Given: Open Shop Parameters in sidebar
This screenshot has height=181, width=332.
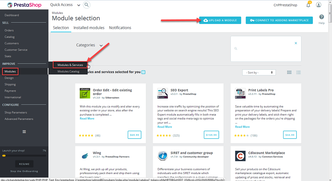Looking at the screenshot, I should 16,113.
